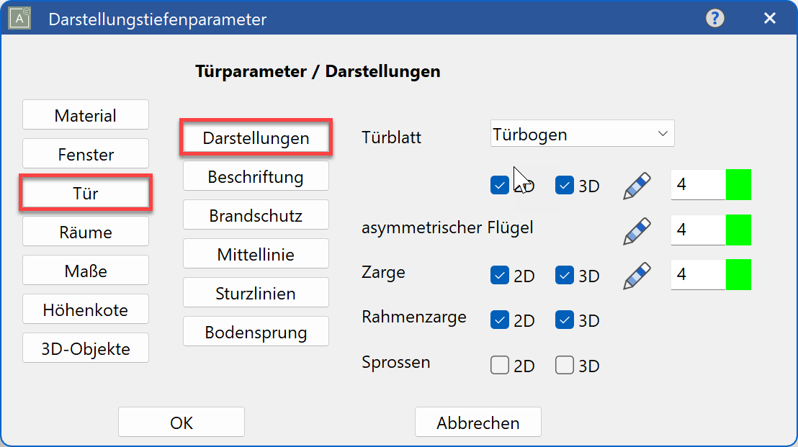Disable the Zarge 2D checkbox

(x=500, y=275)
